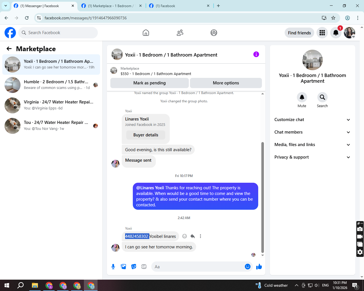Open the Facebook logo home link
Viewport: 364px width, 291px height.
point(10,33)
